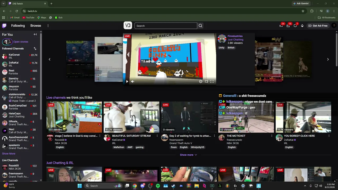Open Spotify from the taskbar
This screenshot has height=190, width=338.
tap(158, 186)
